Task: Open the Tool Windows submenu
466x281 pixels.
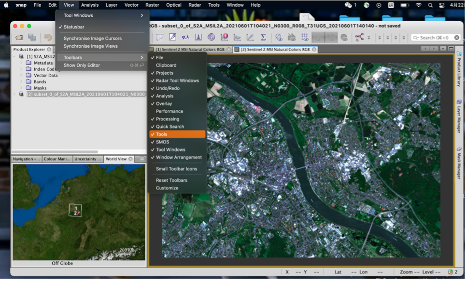Action: 78,15
